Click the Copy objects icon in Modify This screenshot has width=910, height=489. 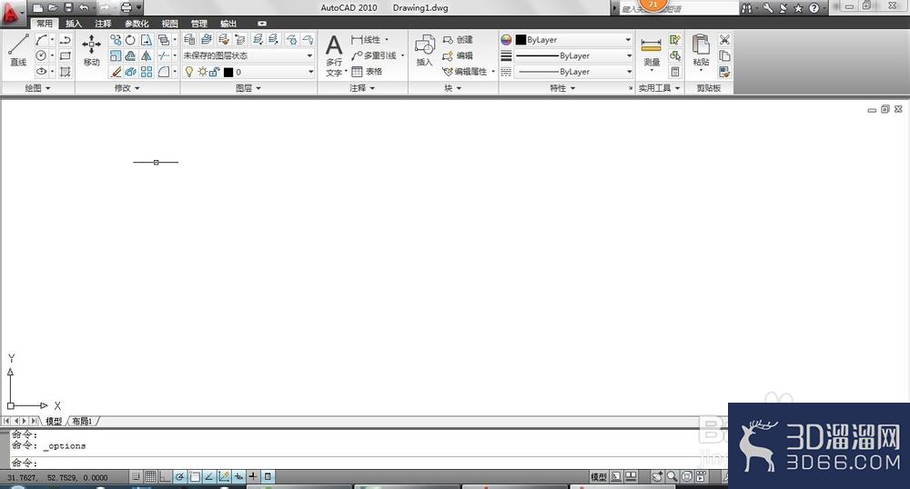[116, 39]
